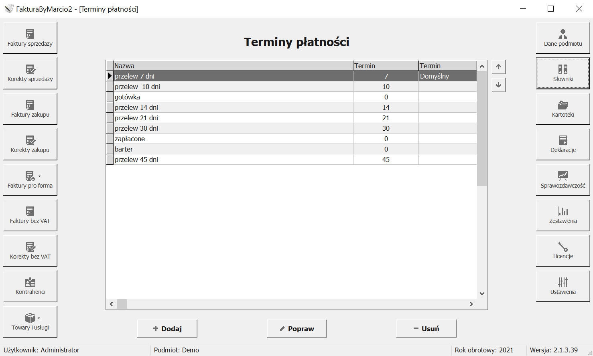Select row 'barter'
The height and width of the screenshot is (356, 593).
click(x=291, y=149)
